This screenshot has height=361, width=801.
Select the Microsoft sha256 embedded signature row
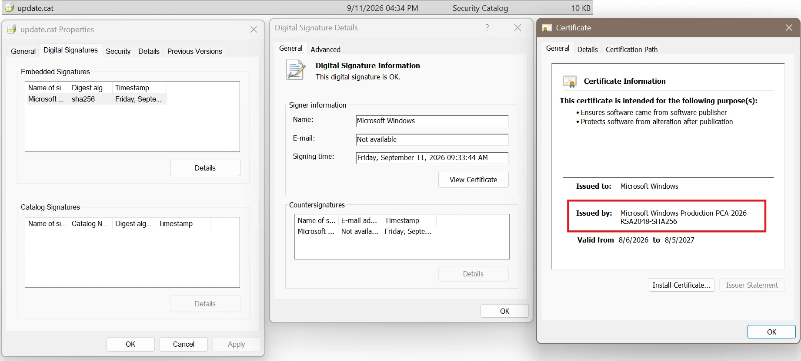coord(97,99)
